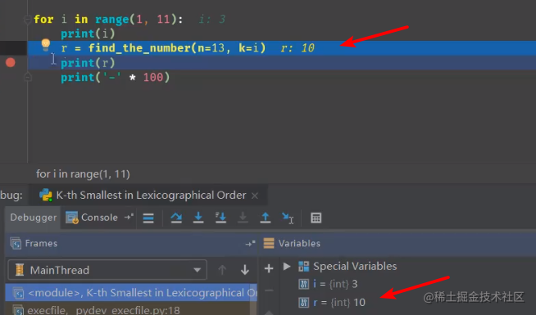Open the Evaluate Expression calculator

click(x=316, y=218)
